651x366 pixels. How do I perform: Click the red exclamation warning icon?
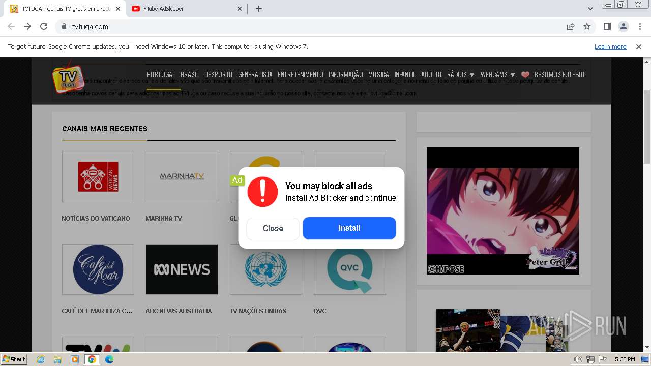pyautogui.click(x=262, y=192)
